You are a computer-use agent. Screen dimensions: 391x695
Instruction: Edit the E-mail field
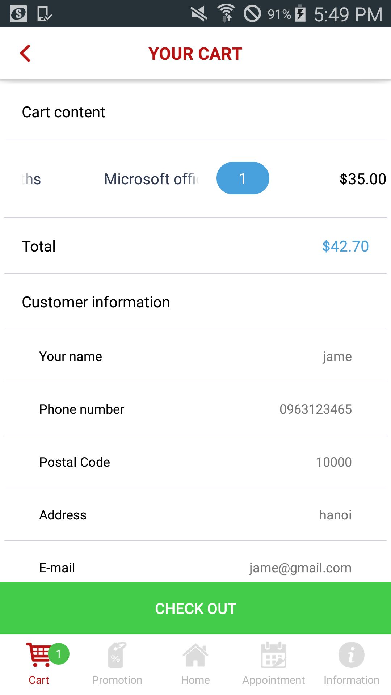click(300, 568)
